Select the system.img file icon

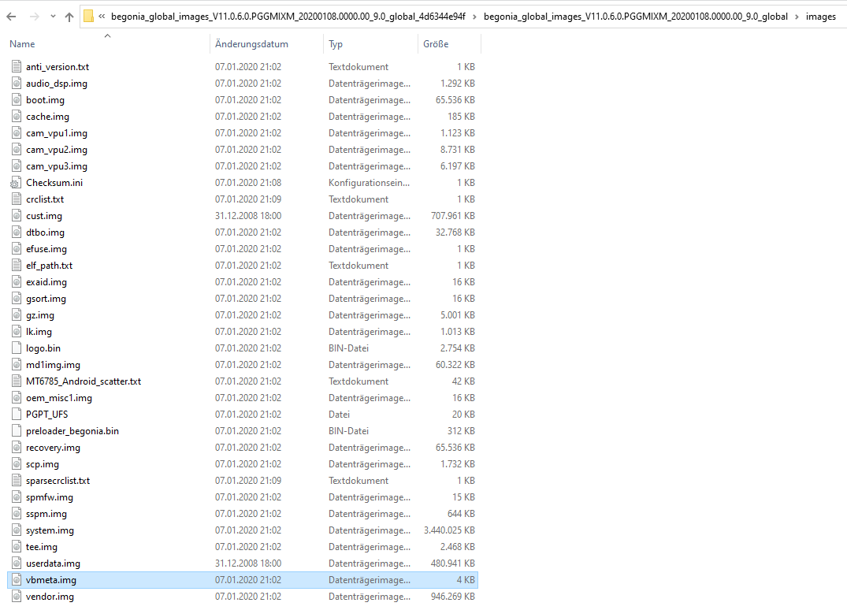click(x=17, y=530)
